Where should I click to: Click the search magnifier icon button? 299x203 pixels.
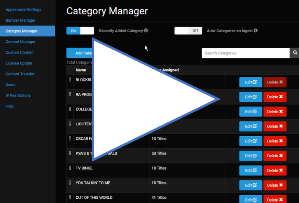tap(295, 53)
